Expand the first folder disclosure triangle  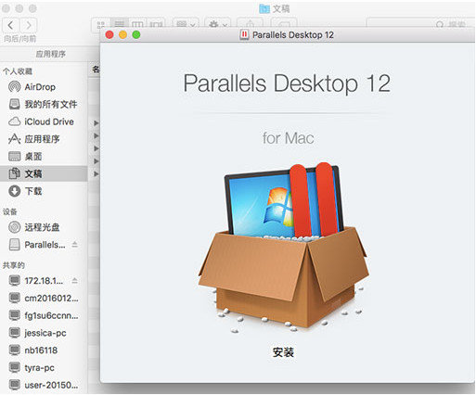[96, 123]
